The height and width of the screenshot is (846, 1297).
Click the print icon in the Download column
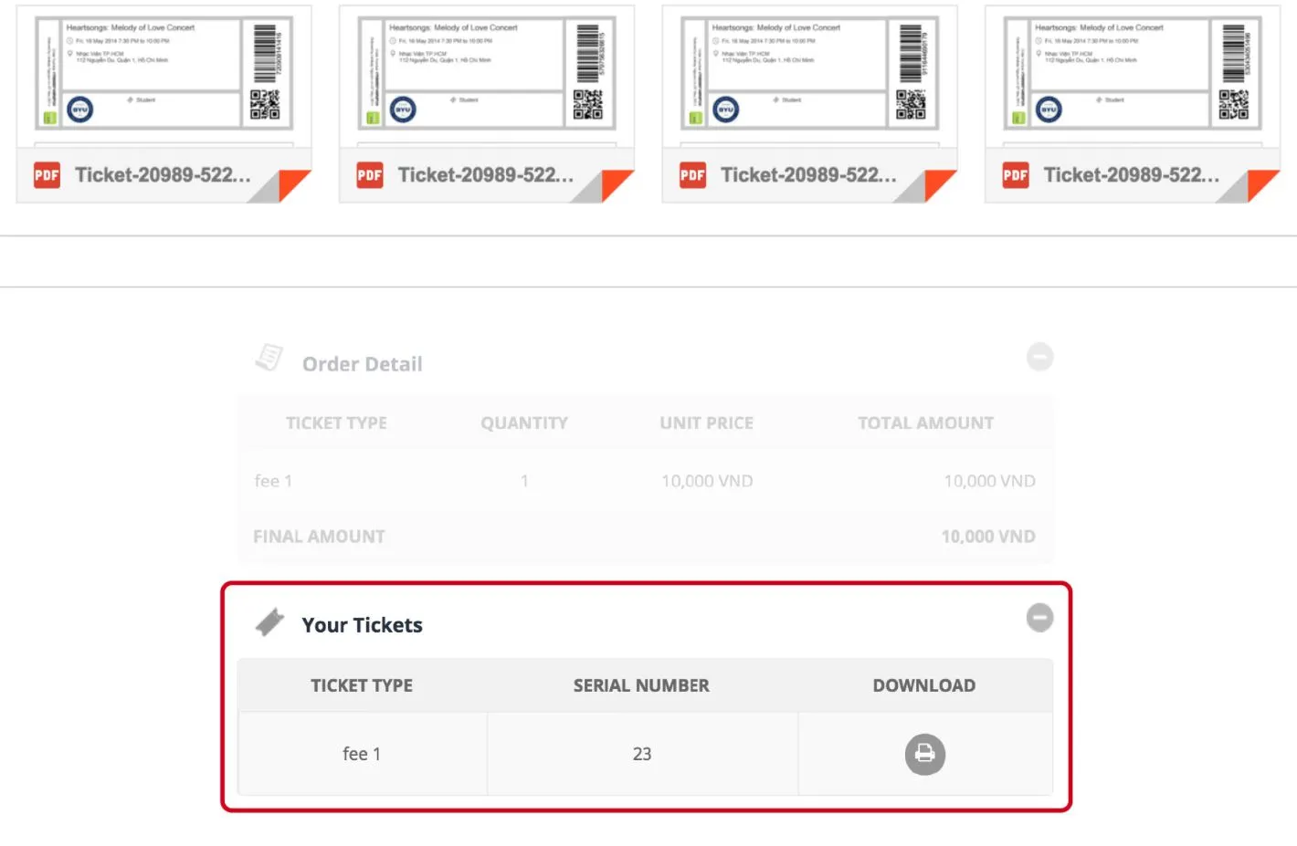tap(924, 754)
